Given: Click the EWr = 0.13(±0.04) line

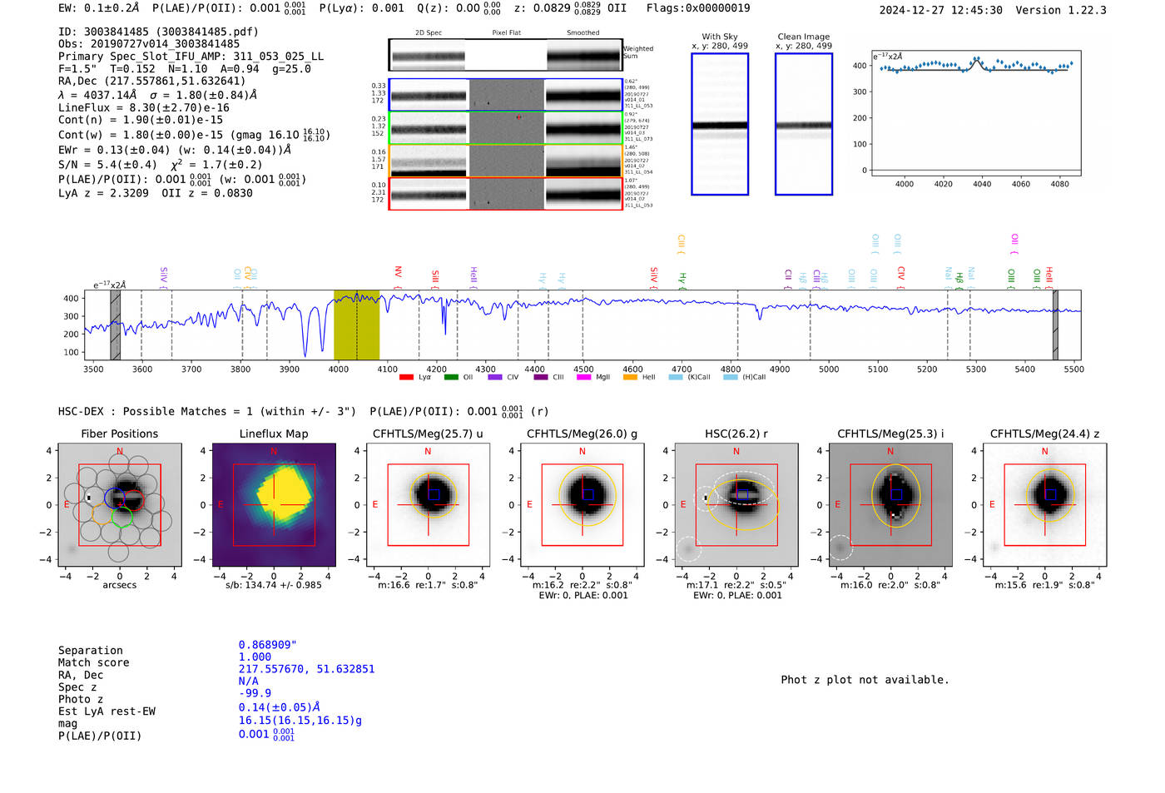Looking at the screenshot, I should [x=175, y=150].
